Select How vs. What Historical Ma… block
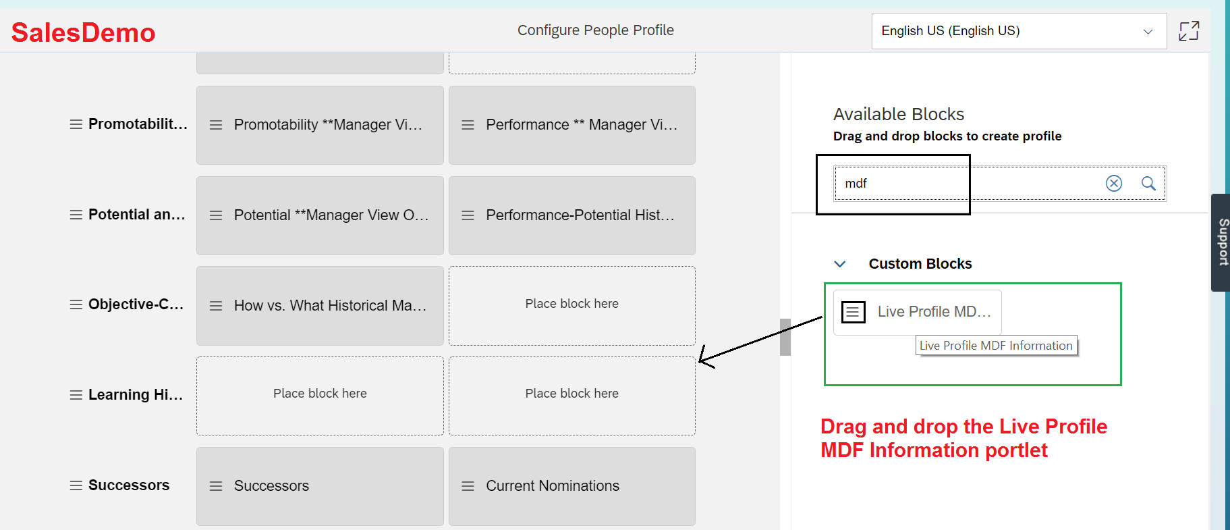1230x530 pixels. pos(320,306)
